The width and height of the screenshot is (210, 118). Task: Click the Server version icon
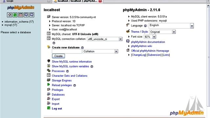[x=49, y=17]
